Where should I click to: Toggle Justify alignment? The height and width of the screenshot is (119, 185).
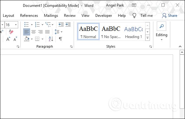(x=47, y=32)
